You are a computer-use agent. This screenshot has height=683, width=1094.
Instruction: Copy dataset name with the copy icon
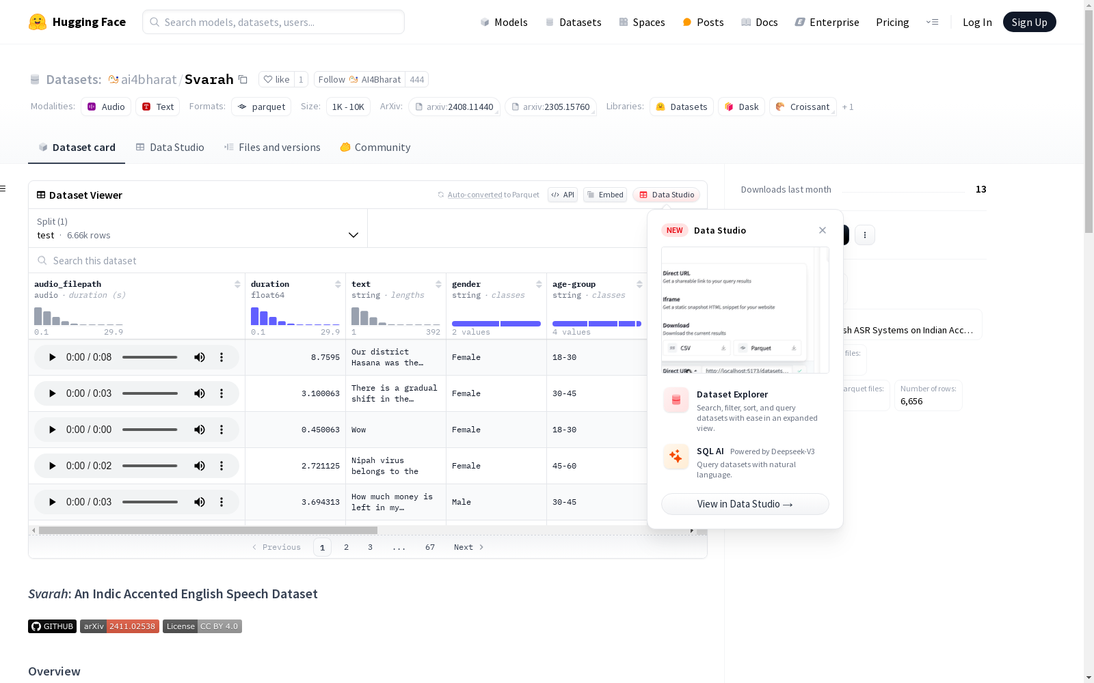pos(243,79)
